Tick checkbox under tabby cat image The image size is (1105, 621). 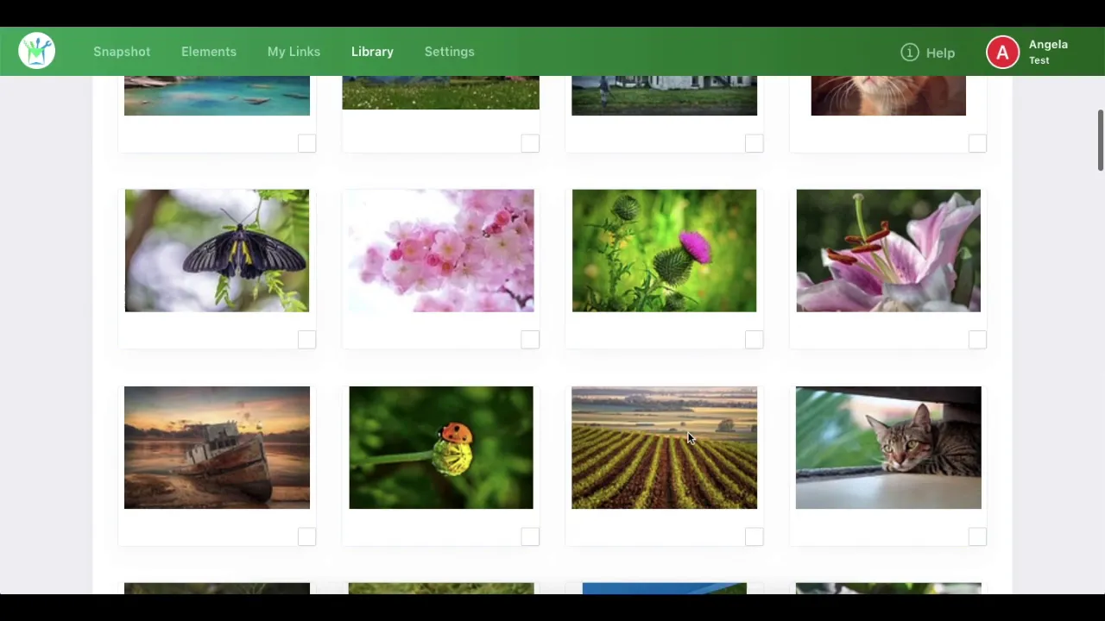tap(977, 536)
